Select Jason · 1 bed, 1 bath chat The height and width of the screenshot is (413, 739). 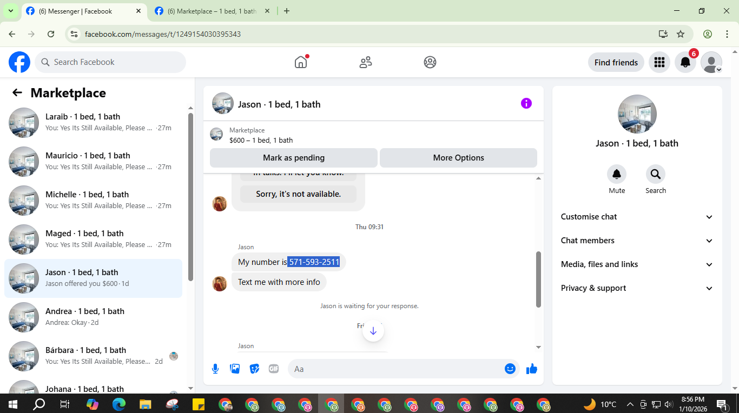pyautogui.click(x=93, y=278)
